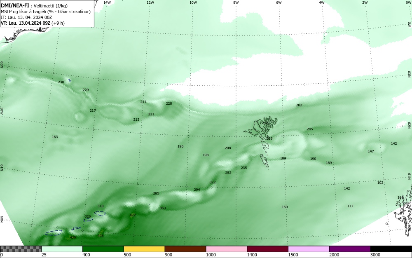This screenshot has height=258, width=412.
Task: Select the map value 190
Action: click(x=313, y=159)
